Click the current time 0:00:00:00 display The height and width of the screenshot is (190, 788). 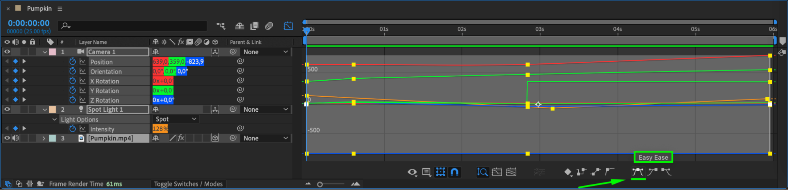click(29, 23)
